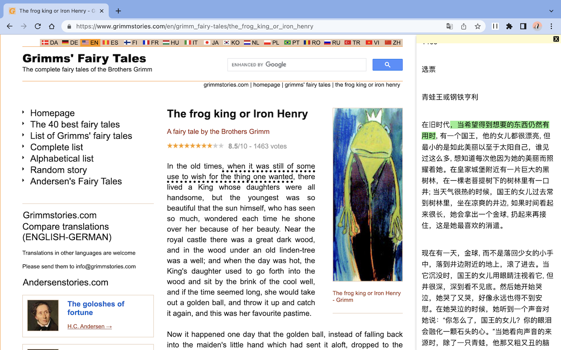Image resolution: width=561 pixels, height=350 pixels.
Task: Close the translation side panel
Action: click(556, 39)
